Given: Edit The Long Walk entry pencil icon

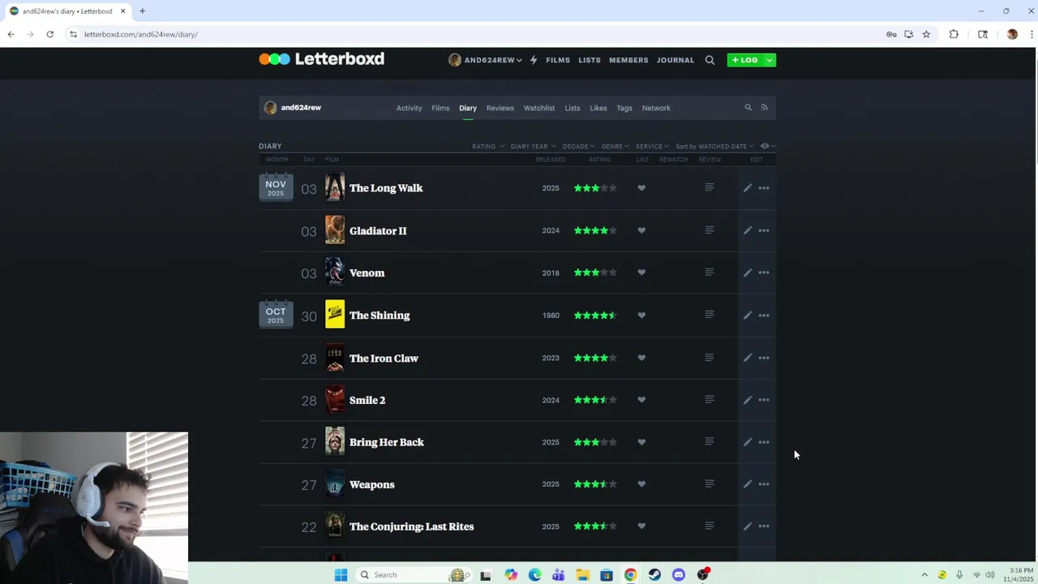Looking at the screenshot, I should (x=748, y=188).
